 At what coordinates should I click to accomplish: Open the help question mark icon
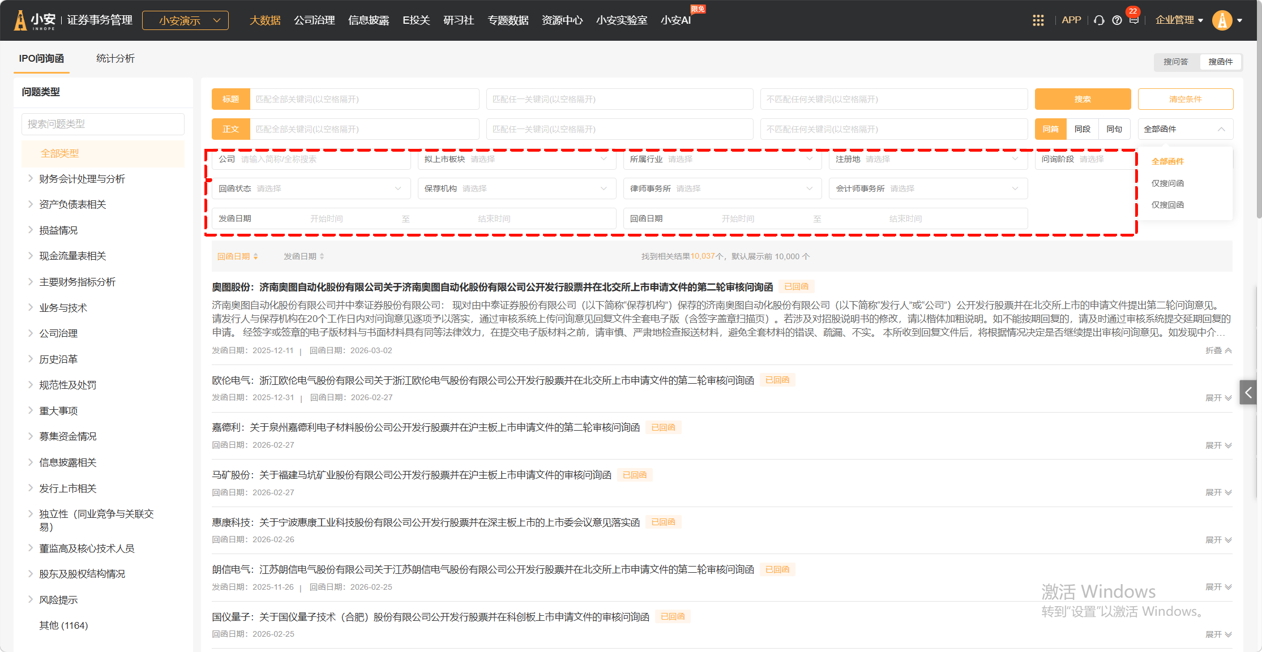click(x=1116, y=20)
